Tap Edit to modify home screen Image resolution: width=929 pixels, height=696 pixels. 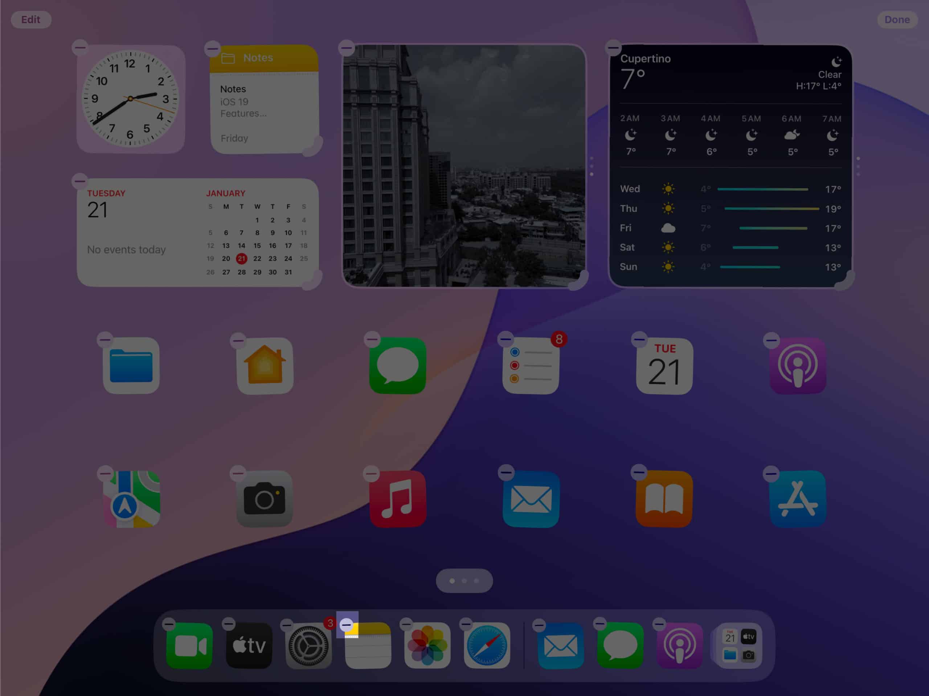[31, 20]
